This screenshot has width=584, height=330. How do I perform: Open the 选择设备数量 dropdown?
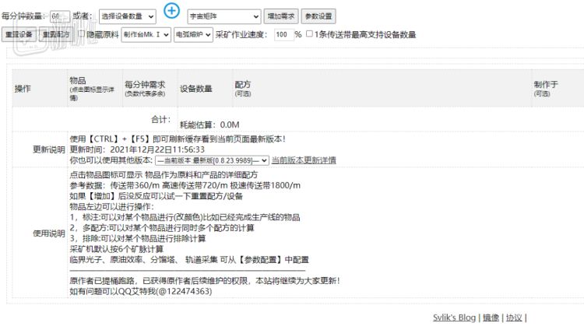click(128, 16)
